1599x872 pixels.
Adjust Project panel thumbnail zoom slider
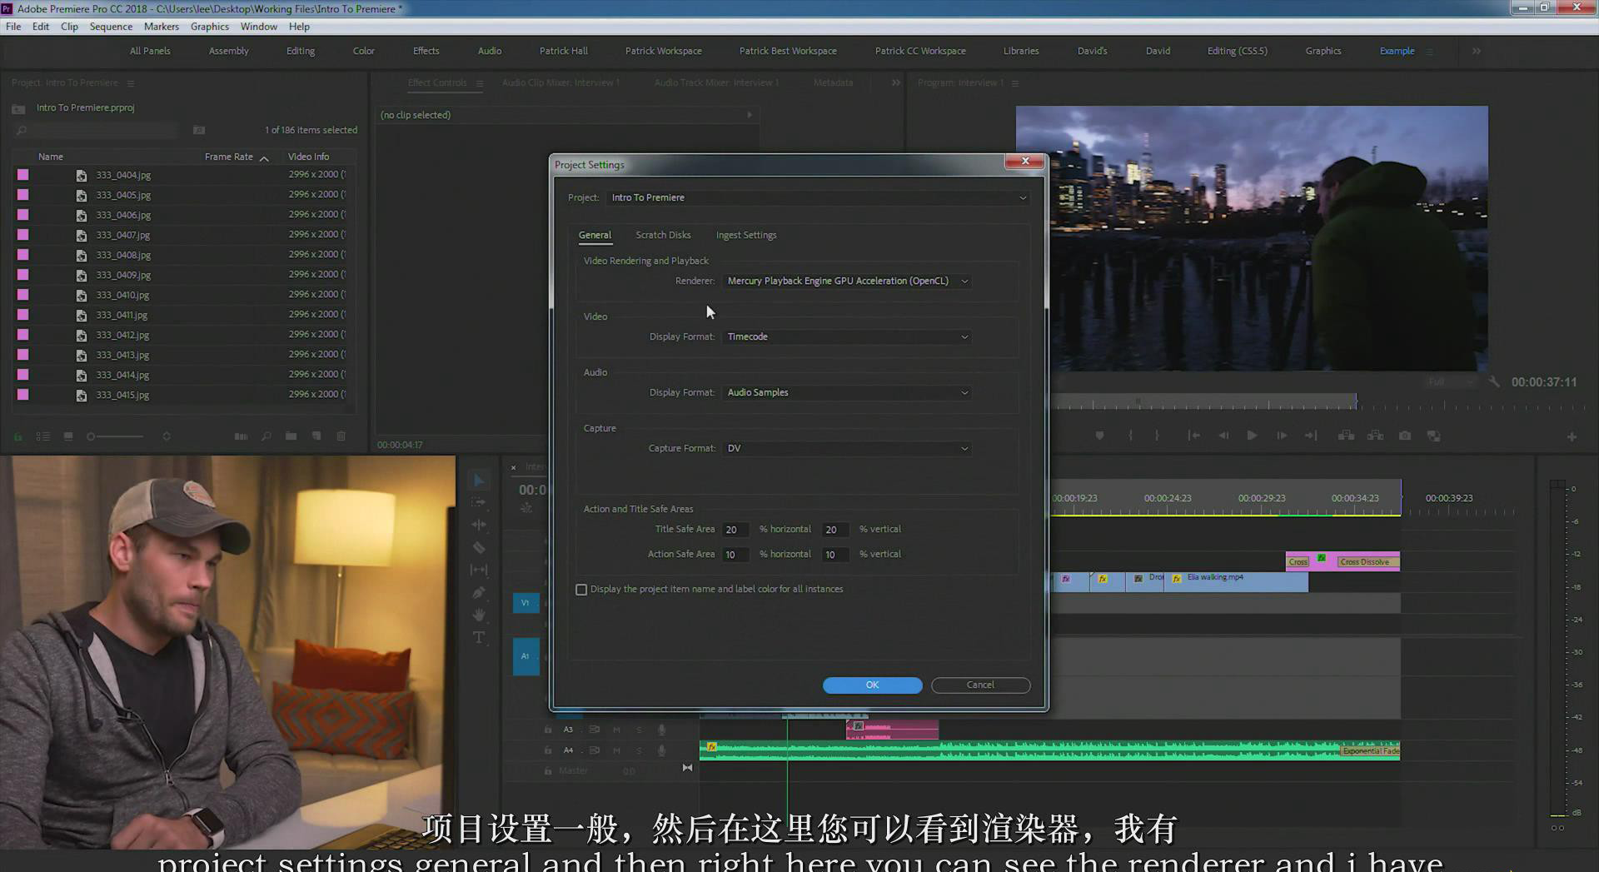116,436
